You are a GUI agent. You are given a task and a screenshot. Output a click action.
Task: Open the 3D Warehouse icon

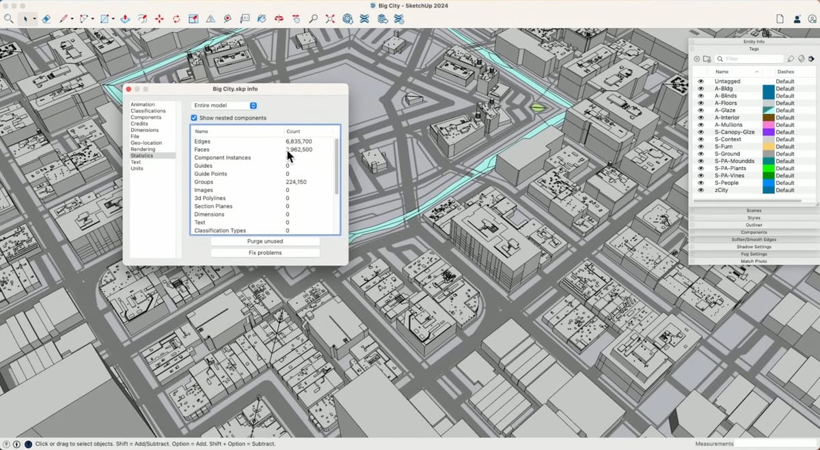point(348,19)
